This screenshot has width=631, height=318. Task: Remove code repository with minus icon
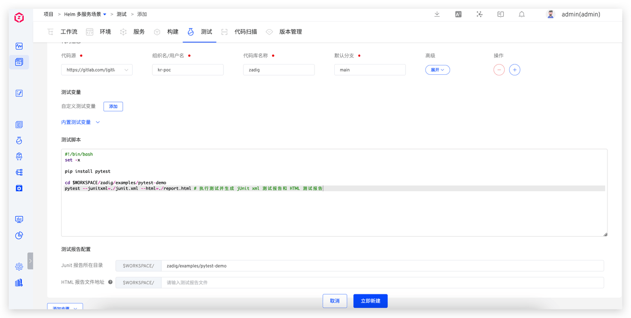[499, 70]
